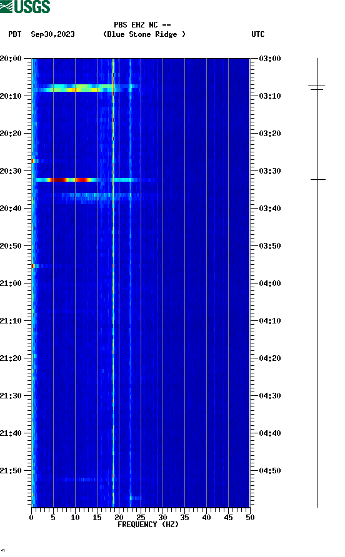The height and width of the screenshot is (557, 345).
Task: Click the 03:30 UTC time label
Action: [x=270, y=171]
